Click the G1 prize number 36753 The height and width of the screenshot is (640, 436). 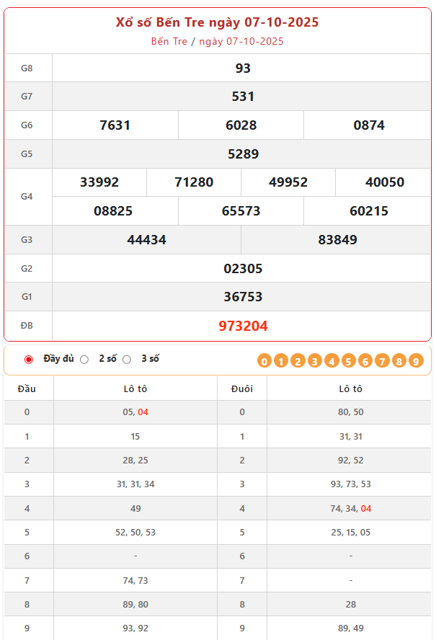(x=243, y=297)
